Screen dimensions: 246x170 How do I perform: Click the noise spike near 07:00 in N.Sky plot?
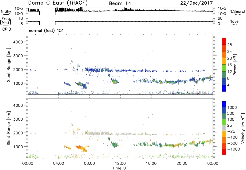point(81,9)
